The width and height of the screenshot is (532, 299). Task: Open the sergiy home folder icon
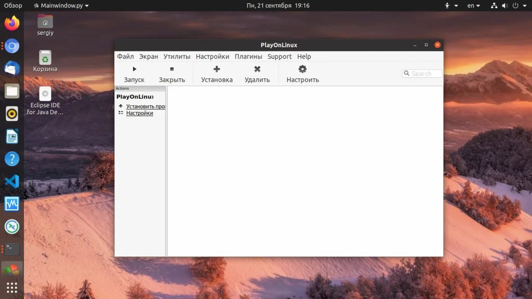click(x=45, y=25)
